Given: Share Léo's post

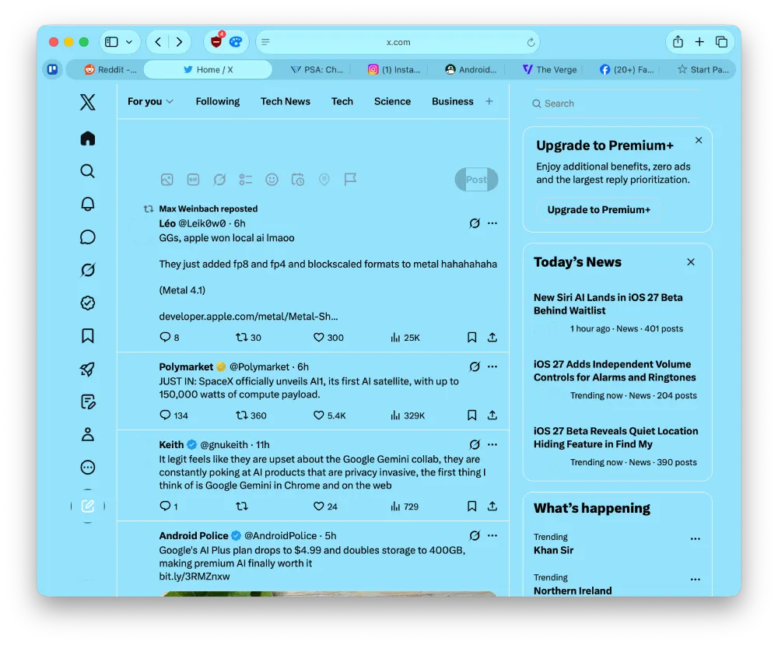Looking at the screenshot, I should pos(492,338).
